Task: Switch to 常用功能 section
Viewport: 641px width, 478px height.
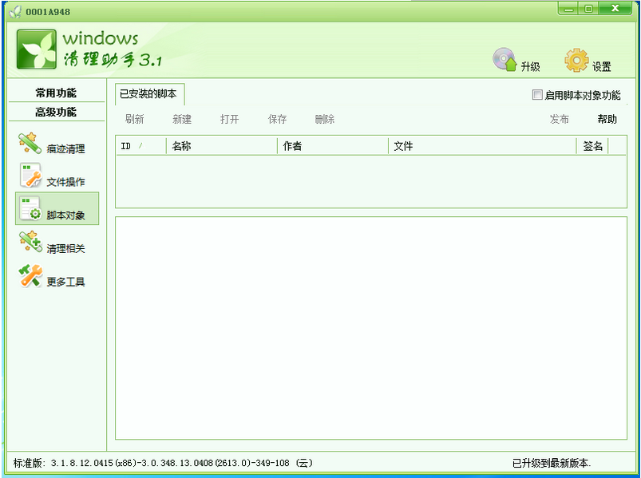Action: pyautogui.click(x=56, y=93)
